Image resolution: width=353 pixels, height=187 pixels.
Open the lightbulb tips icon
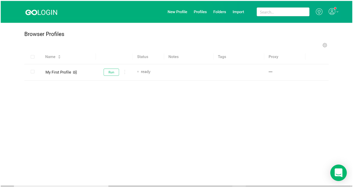tap(319, 12)
